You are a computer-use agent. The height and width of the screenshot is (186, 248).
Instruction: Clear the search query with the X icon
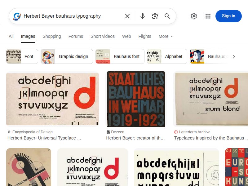(127, 16)
